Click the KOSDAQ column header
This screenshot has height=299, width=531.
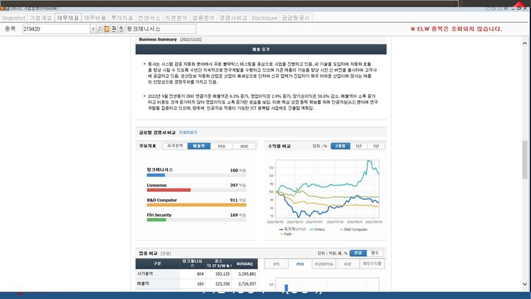click(245, 264)
